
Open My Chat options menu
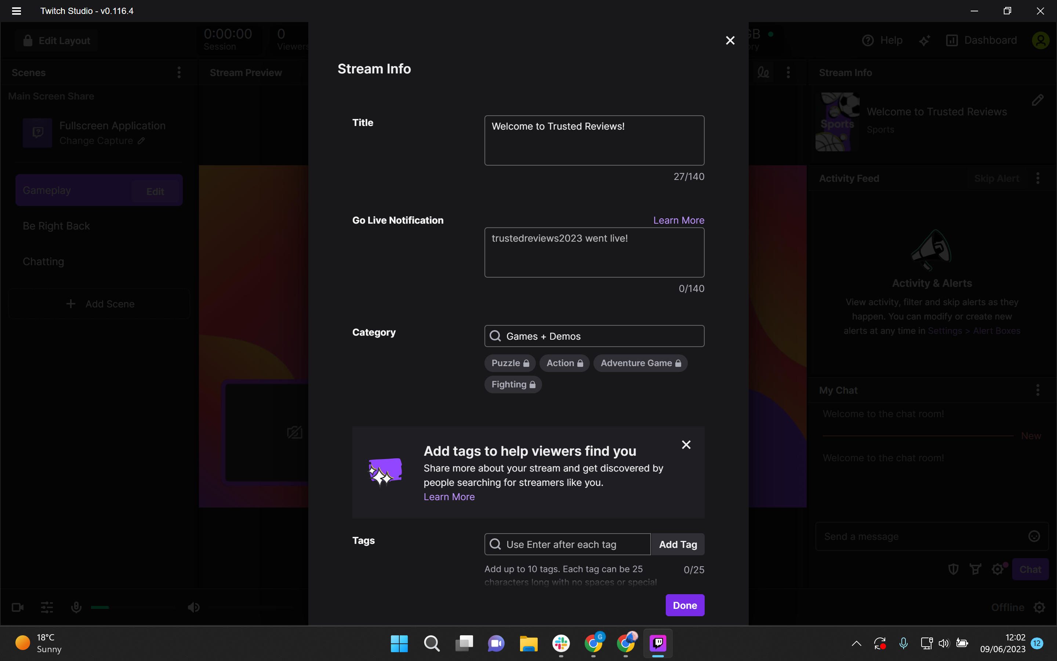[1038, 390]
